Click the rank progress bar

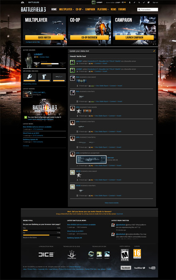point(50,64)
